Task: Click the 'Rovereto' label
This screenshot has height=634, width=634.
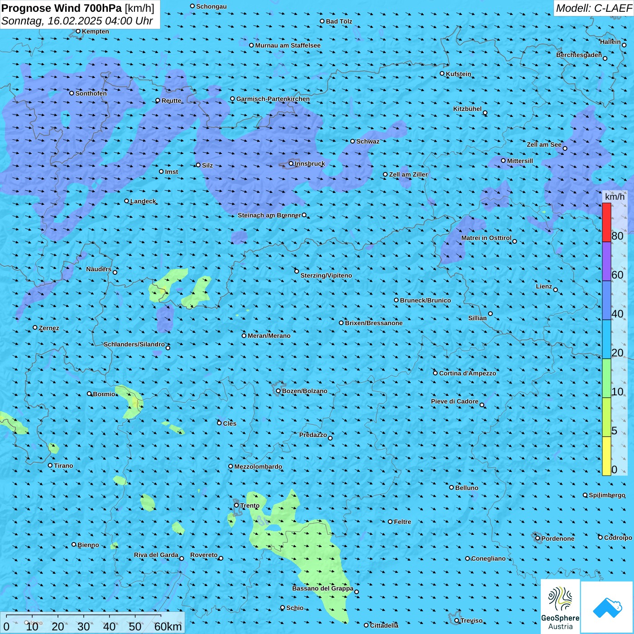Action: point(204,555)
